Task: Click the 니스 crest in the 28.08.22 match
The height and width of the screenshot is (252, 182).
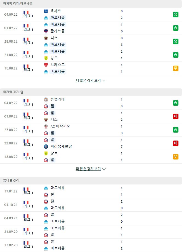Action: (x=46, y=38)
